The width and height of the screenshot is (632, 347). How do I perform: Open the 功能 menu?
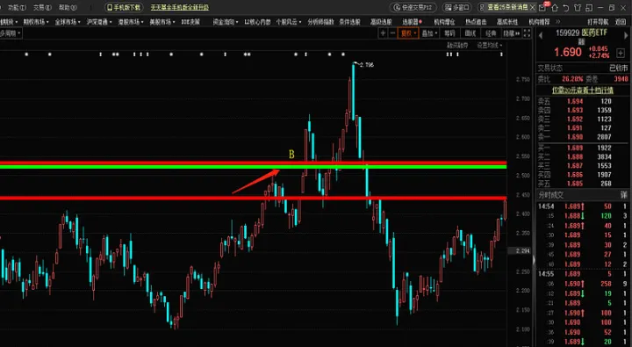pyautogui.click(x=17, y=7)
